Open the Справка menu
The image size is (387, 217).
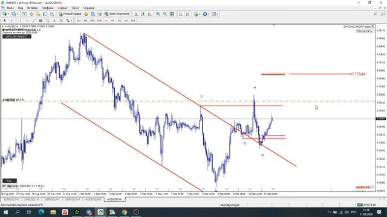click(89, 8)
